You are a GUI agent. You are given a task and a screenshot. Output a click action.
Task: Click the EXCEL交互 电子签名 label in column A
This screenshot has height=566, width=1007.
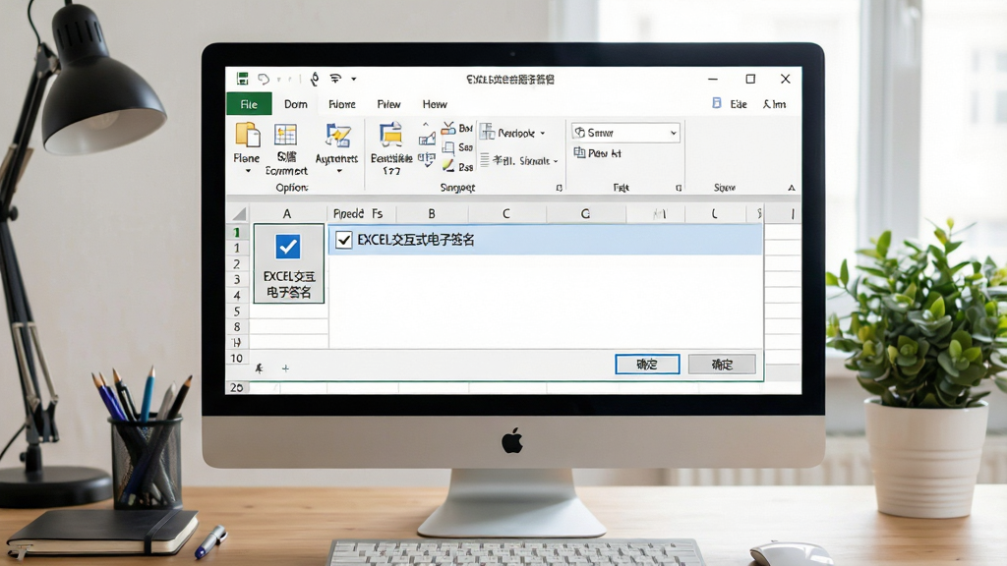coord(289,284)
